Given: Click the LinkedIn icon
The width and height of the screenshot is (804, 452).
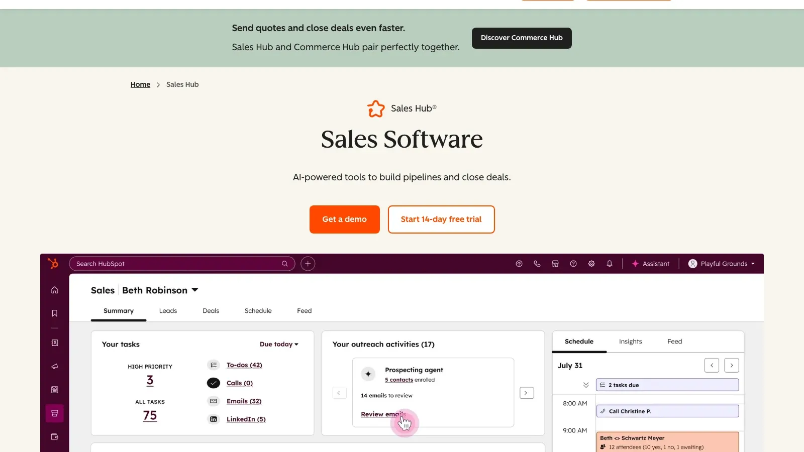Looking at the screenshot, I should [x=214, y=419].
